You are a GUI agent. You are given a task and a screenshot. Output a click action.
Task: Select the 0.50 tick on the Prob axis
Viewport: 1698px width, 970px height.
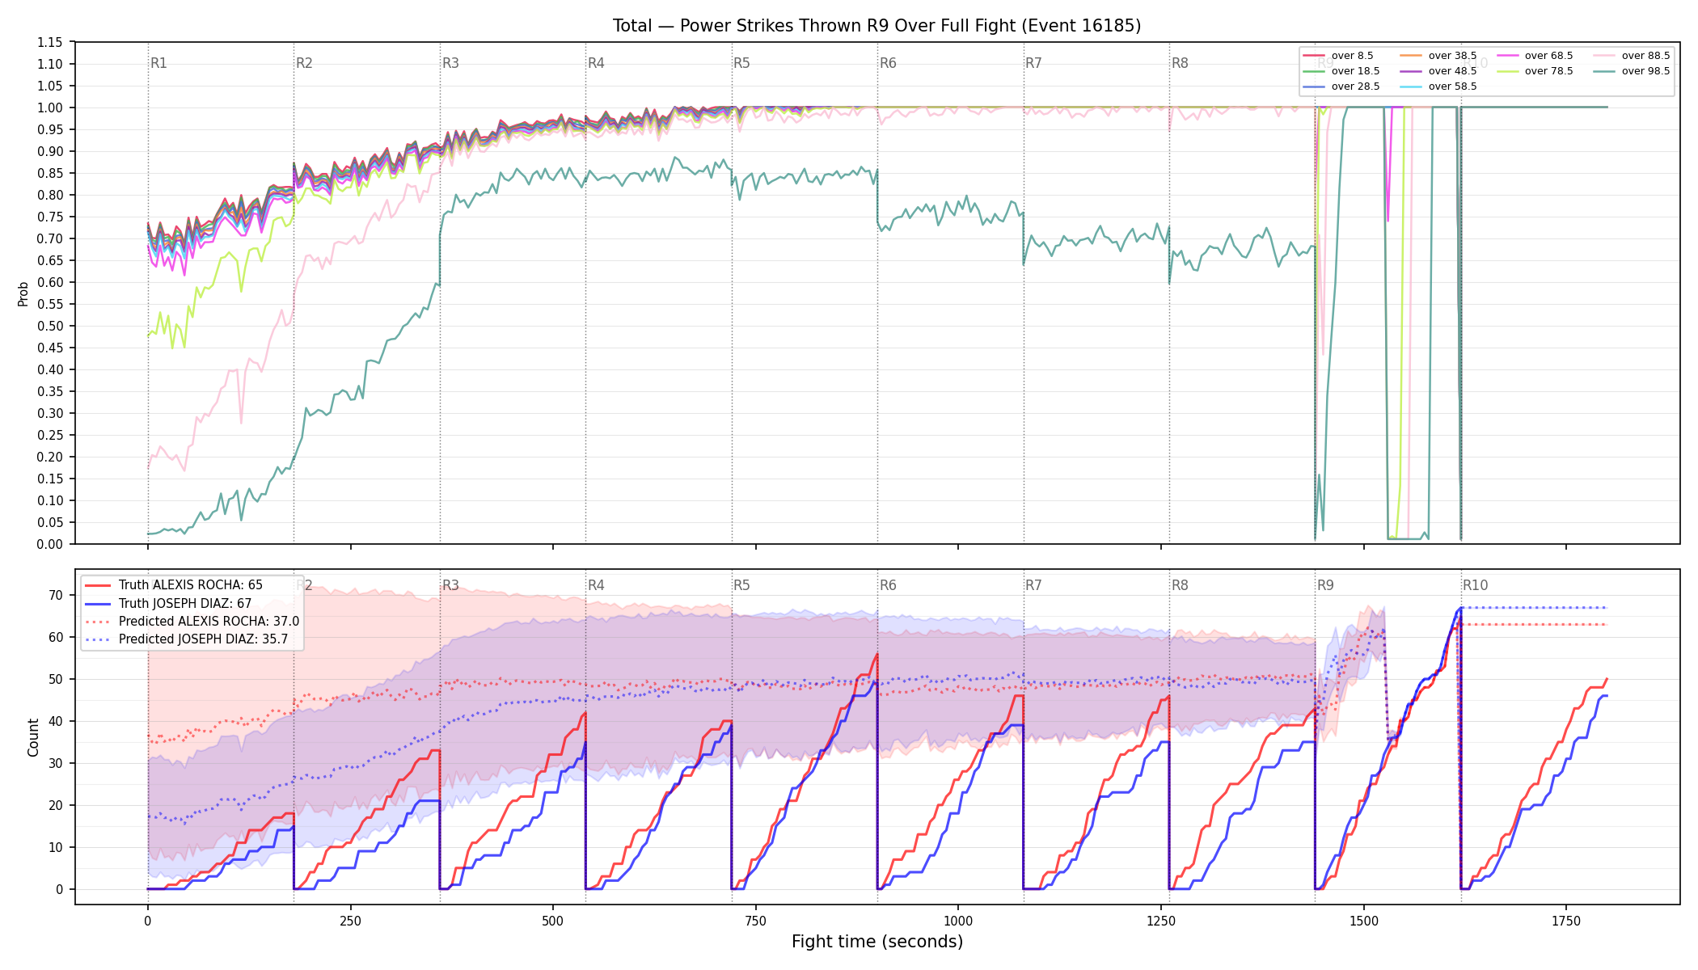pos(50,326)
